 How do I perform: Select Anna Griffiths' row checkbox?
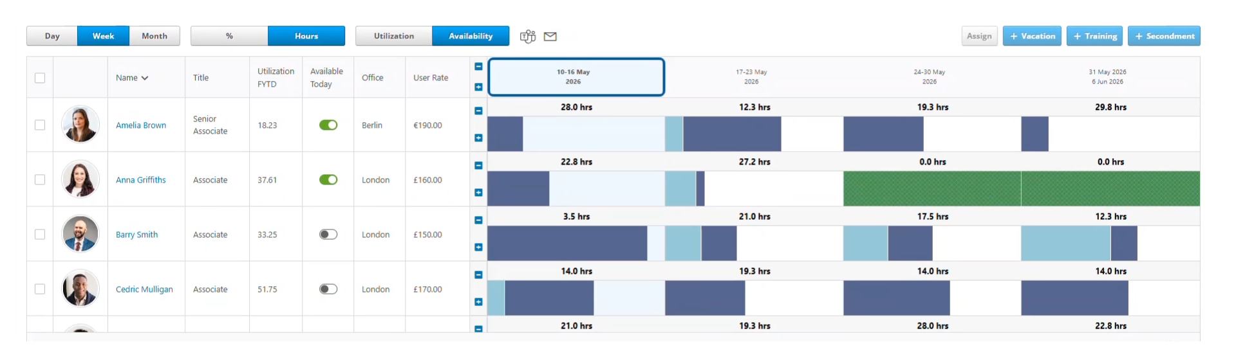[40, 179]
